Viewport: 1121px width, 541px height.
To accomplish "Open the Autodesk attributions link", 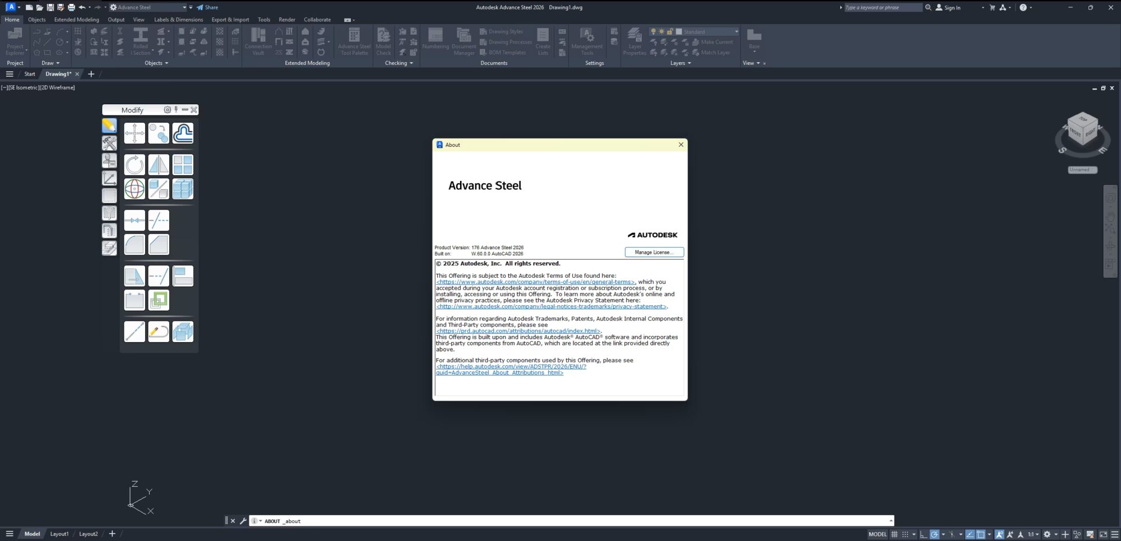I will 518,331.
